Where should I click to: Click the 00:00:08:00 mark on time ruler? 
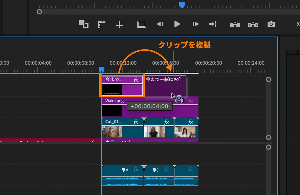(81, 63)
